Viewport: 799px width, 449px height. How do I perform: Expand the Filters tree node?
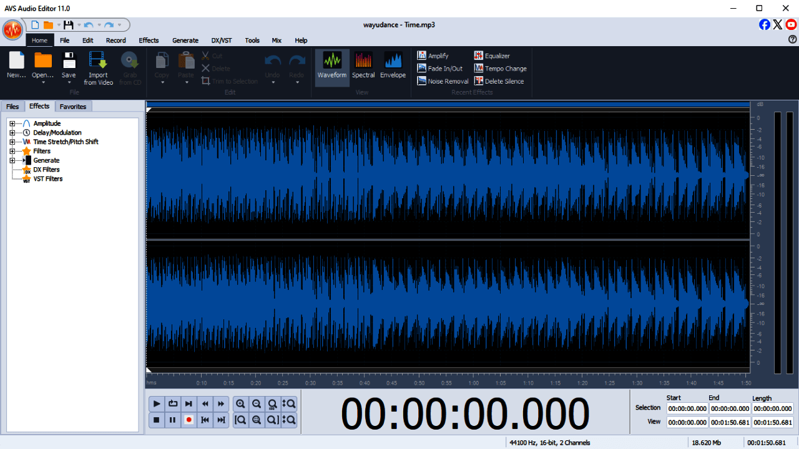tap(12, 151)
